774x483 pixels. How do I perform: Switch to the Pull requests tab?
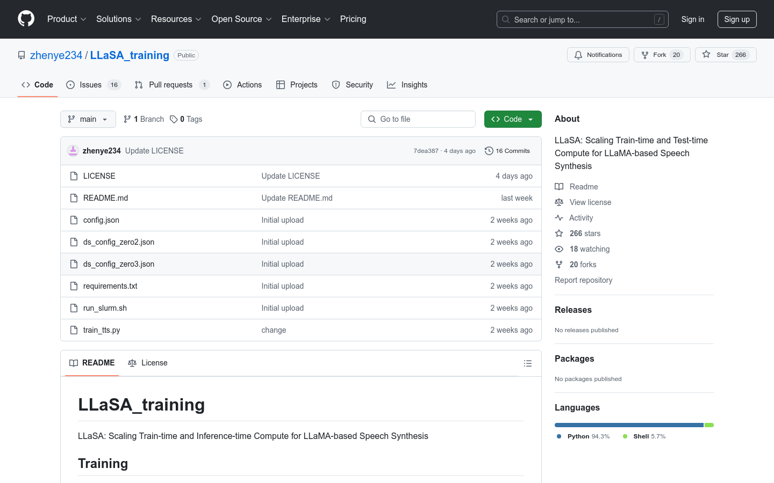pyautogui.click(x=172, y=85)
